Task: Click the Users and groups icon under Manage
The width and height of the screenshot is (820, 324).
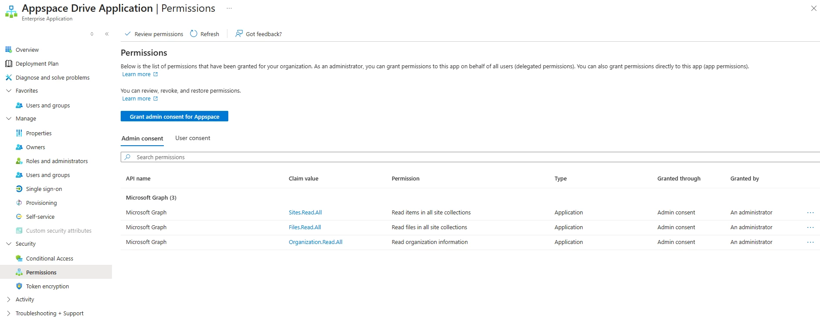Action: tap(19, 175)
